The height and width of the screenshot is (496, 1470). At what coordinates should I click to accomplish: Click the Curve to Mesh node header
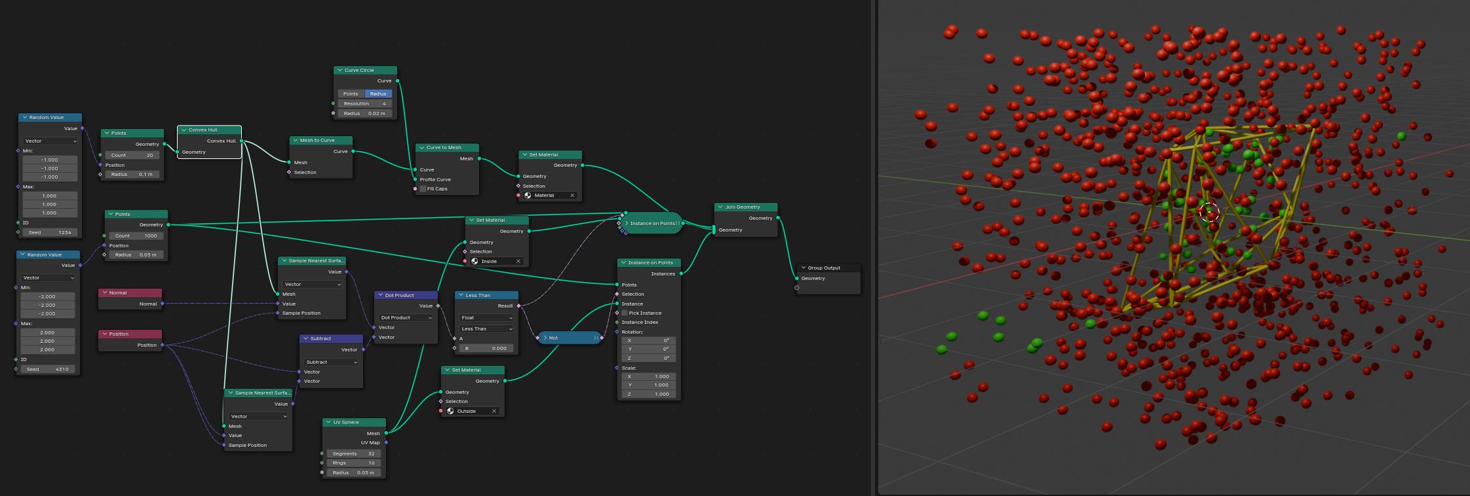(447, 147)
